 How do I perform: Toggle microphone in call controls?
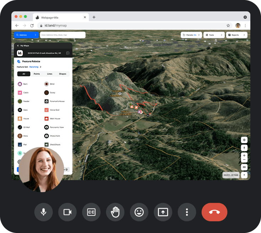click(43, 212)
